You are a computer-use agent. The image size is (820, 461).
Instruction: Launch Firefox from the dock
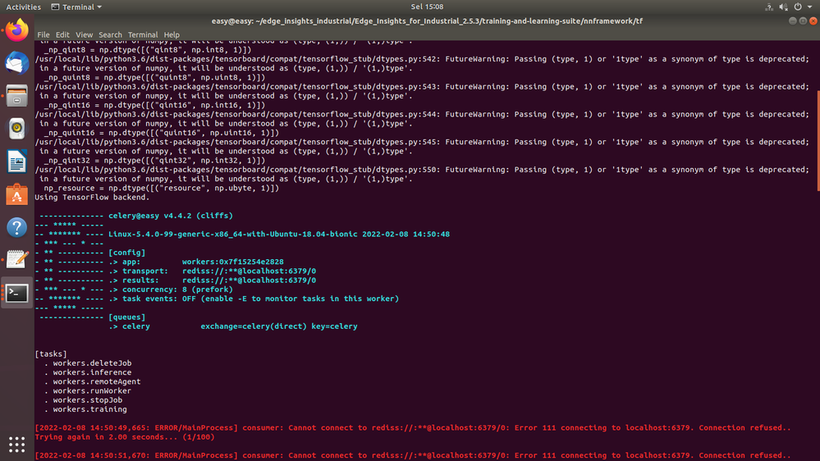point(16,31)
